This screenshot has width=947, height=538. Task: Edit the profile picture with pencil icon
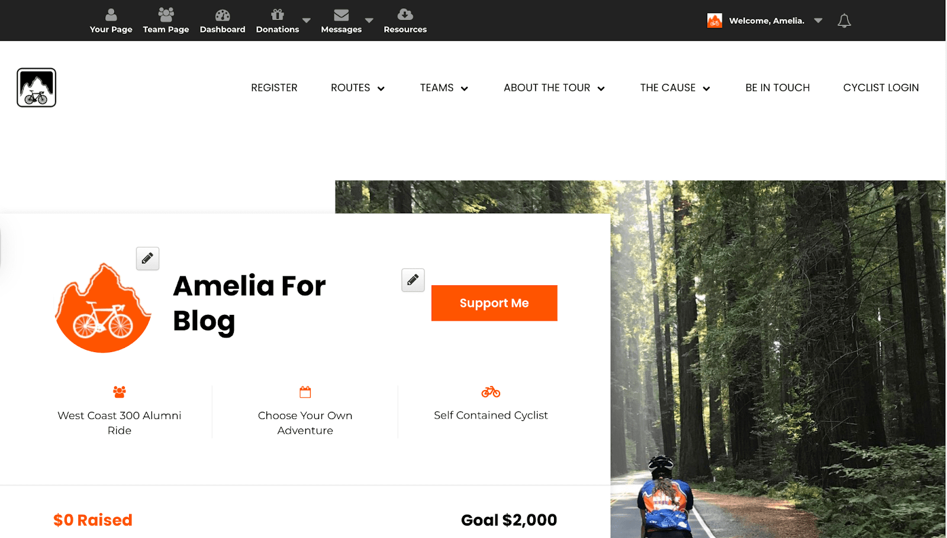click(x=147, y=259)
